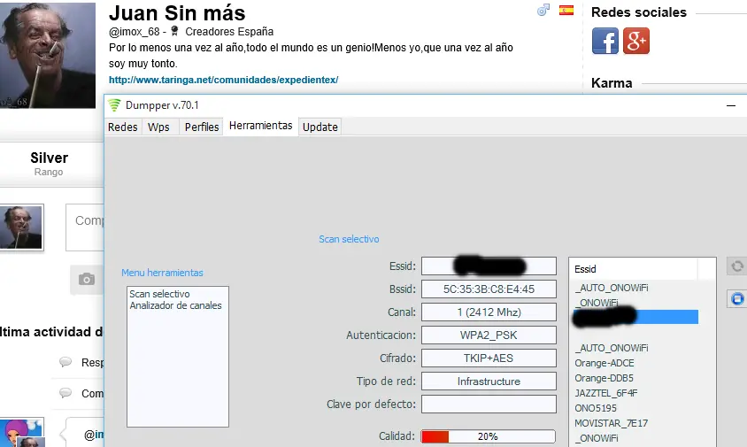Click the Dumpper wifi app icon

[114, 104]
